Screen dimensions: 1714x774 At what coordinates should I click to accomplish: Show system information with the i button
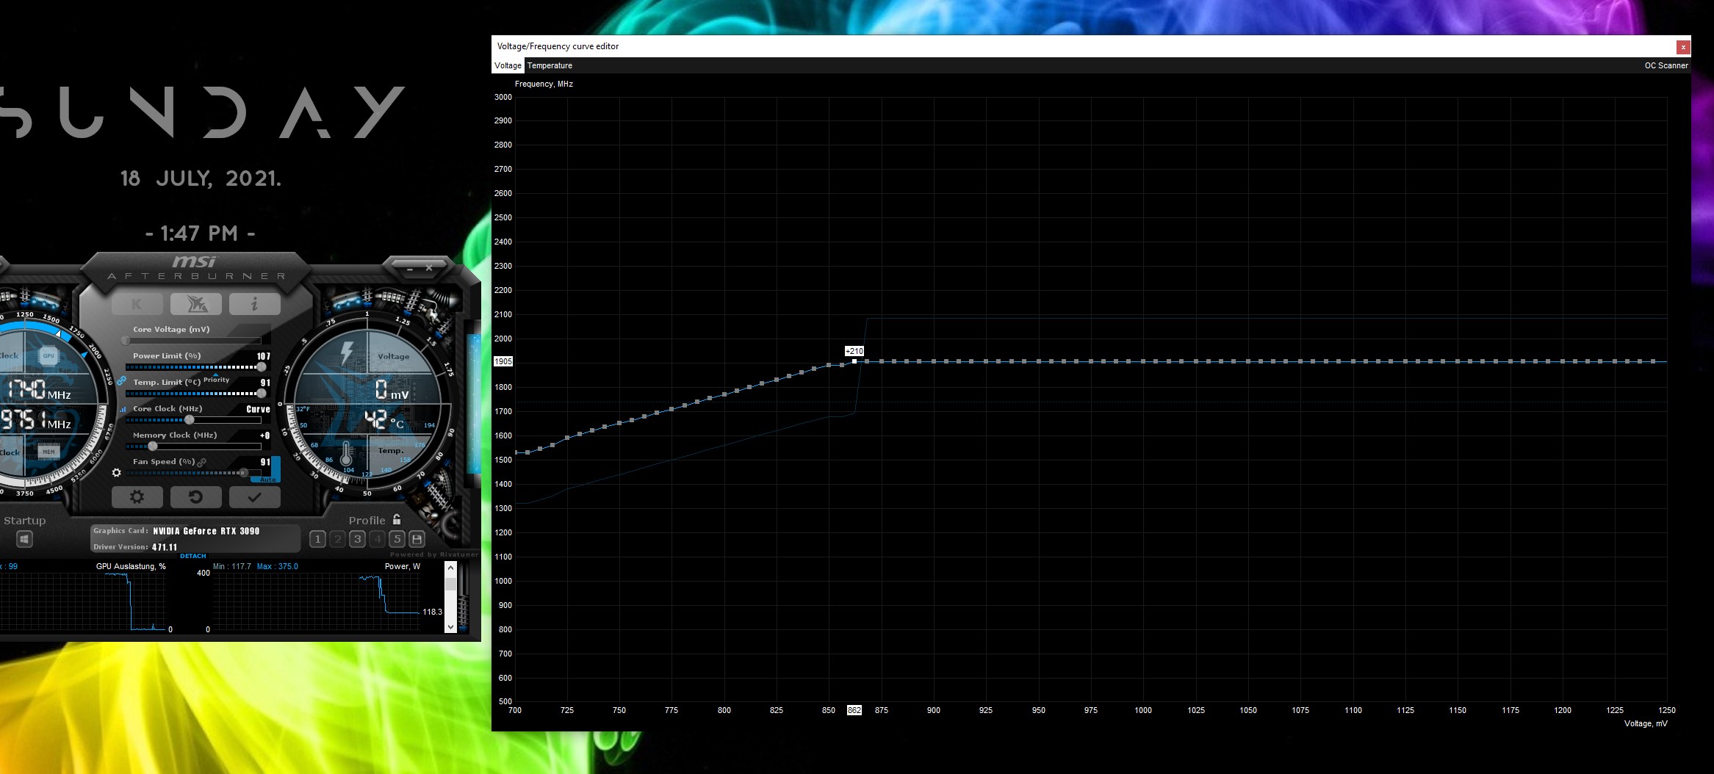tap(254, 304)
